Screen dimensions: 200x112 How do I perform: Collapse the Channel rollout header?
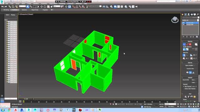(x=190, y=77)
